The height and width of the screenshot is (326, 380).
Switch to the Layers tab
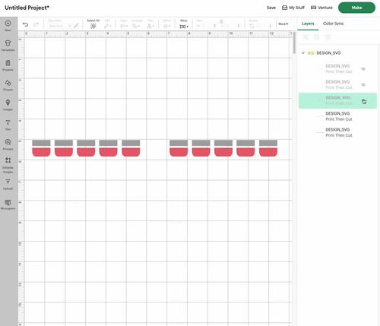pyautogui.click(x=308, y=24)
